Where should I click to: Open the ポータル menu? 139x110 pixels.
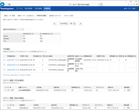[19, 8]
